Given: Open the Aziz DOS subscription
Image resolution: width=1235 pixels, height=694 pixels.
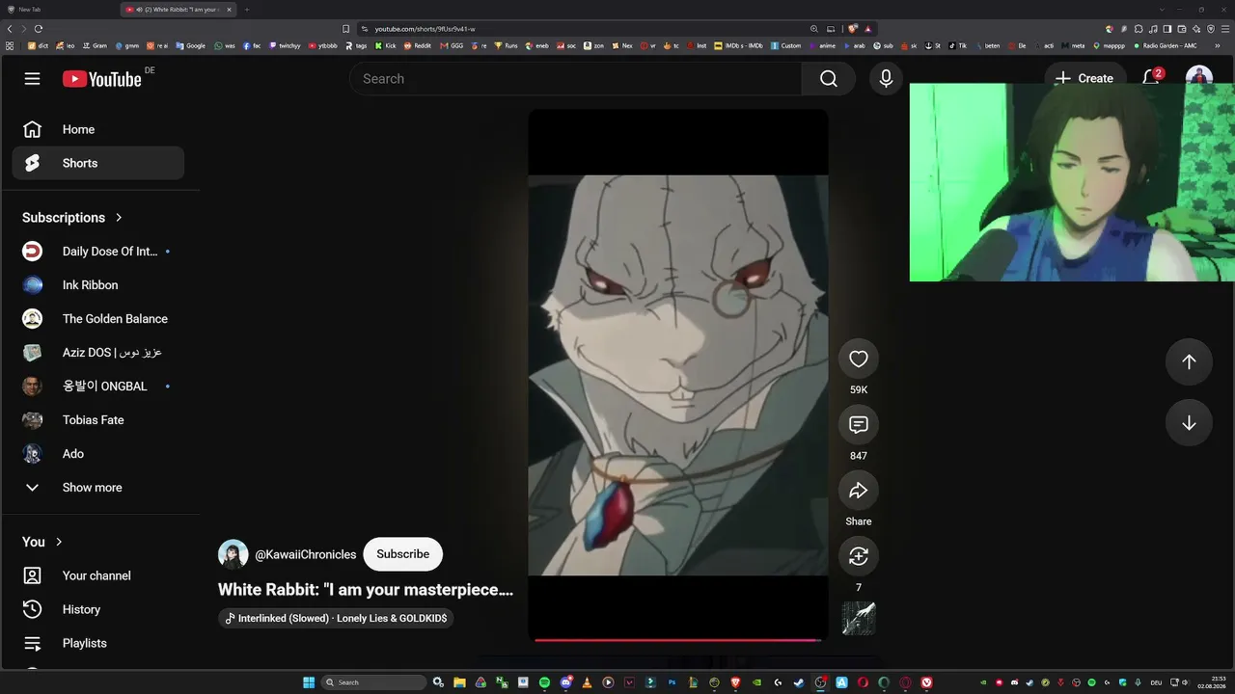Looking at the screenshot, I should pos(97,353).
